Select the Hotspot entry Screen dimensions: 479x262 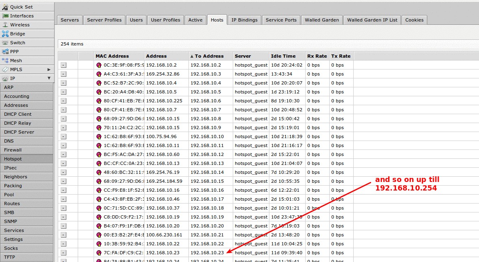click(26, 159)
